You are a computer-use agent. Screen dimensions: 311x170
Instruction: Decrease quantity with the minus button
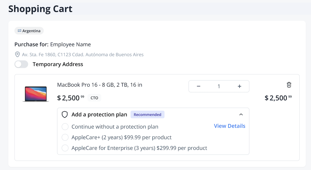tap(199, 86)
